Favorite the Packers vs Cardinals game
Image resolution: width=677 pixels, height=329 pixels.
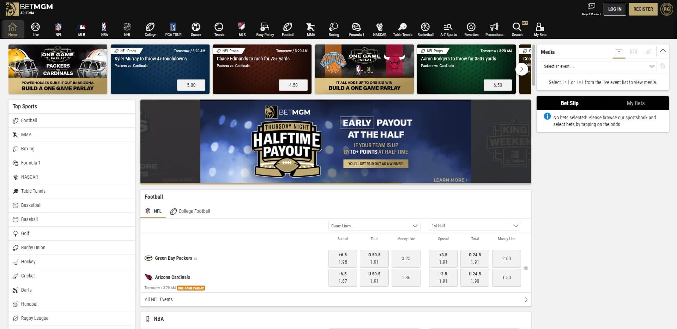coord(526,268)
